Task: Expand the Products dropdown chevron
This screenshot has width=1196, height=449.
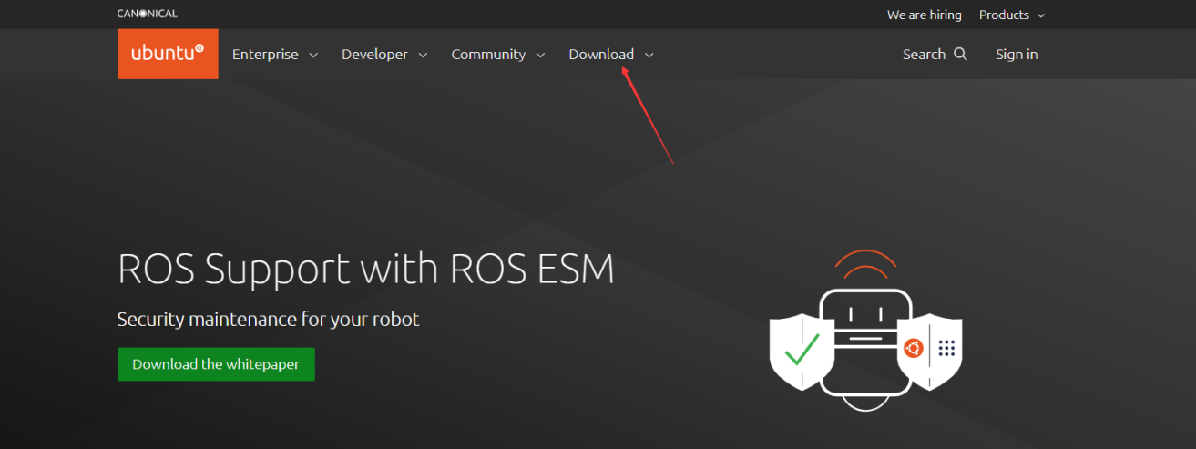Action: click(x=1041, y=15)
